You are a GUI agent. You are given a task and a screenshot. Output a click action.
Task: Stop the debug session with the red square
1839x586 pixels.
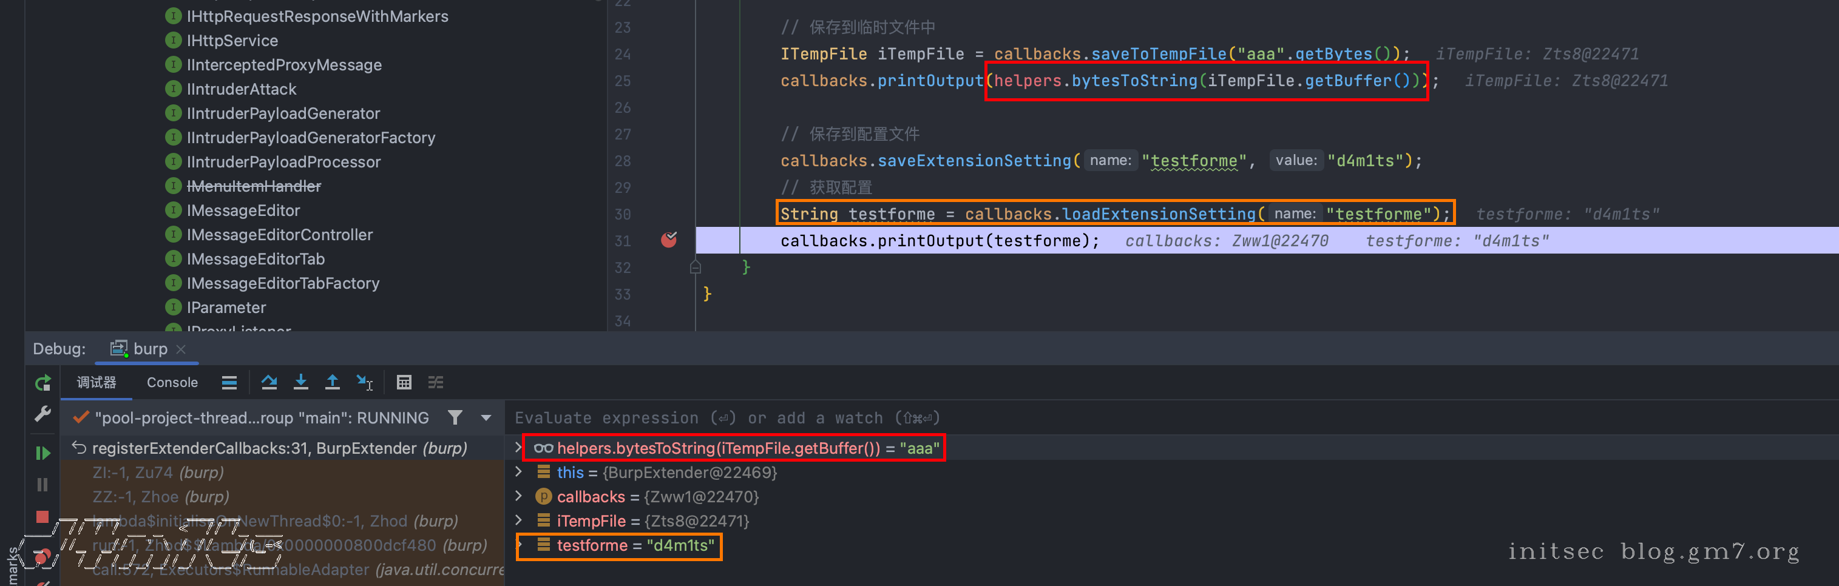43,516
